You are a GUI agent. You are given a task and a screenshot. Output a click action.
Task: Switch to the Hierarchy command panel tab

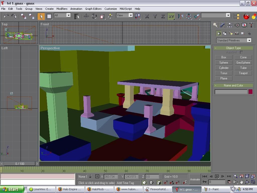tap(230, 25)
